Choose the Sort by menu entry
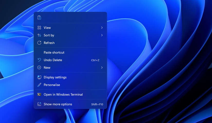 point(70,35)
